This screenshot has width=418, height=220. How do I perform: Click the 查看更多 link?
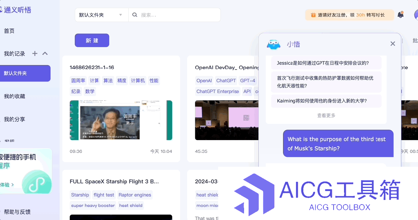click(x=326, y=115)
